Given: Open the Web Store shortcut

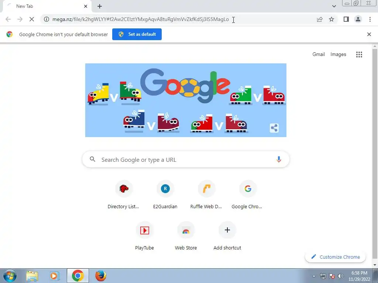Looking at the screenshot, I should tap(186, 237).
